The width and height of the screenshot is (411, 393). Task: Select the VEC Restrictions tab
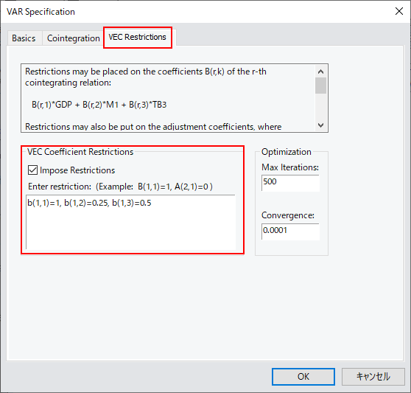pyautogui.click(x=137, y=38)
